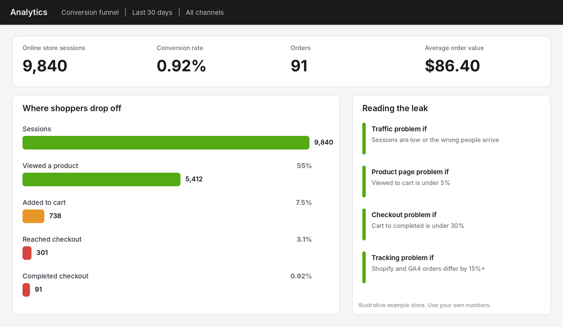Image resolution: width=563 pixels, height=327 pixels.
Task: Choose the All channels filter
Action: click(x=205, y=13)
